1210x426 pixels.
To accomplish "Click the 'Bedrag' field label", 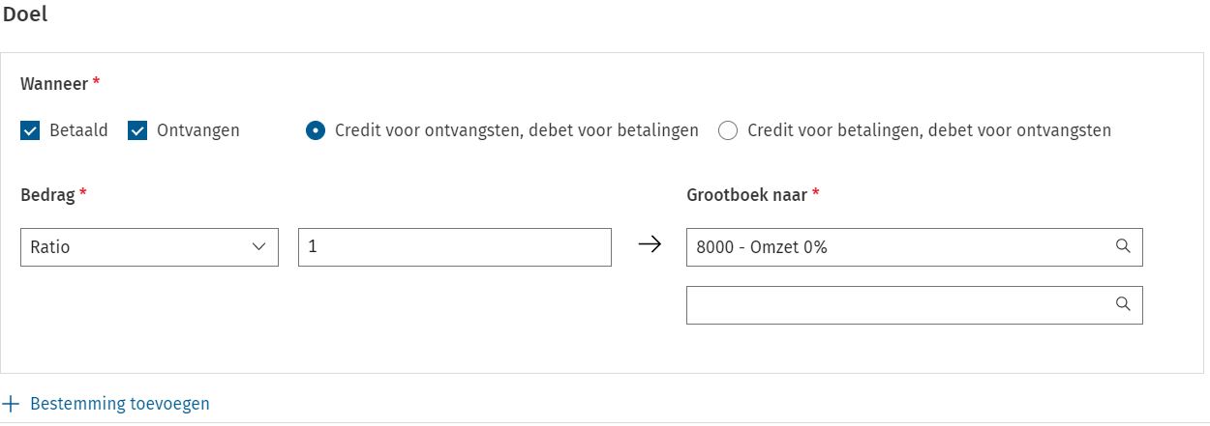I will pyautogui.click(x=48, y=195).
